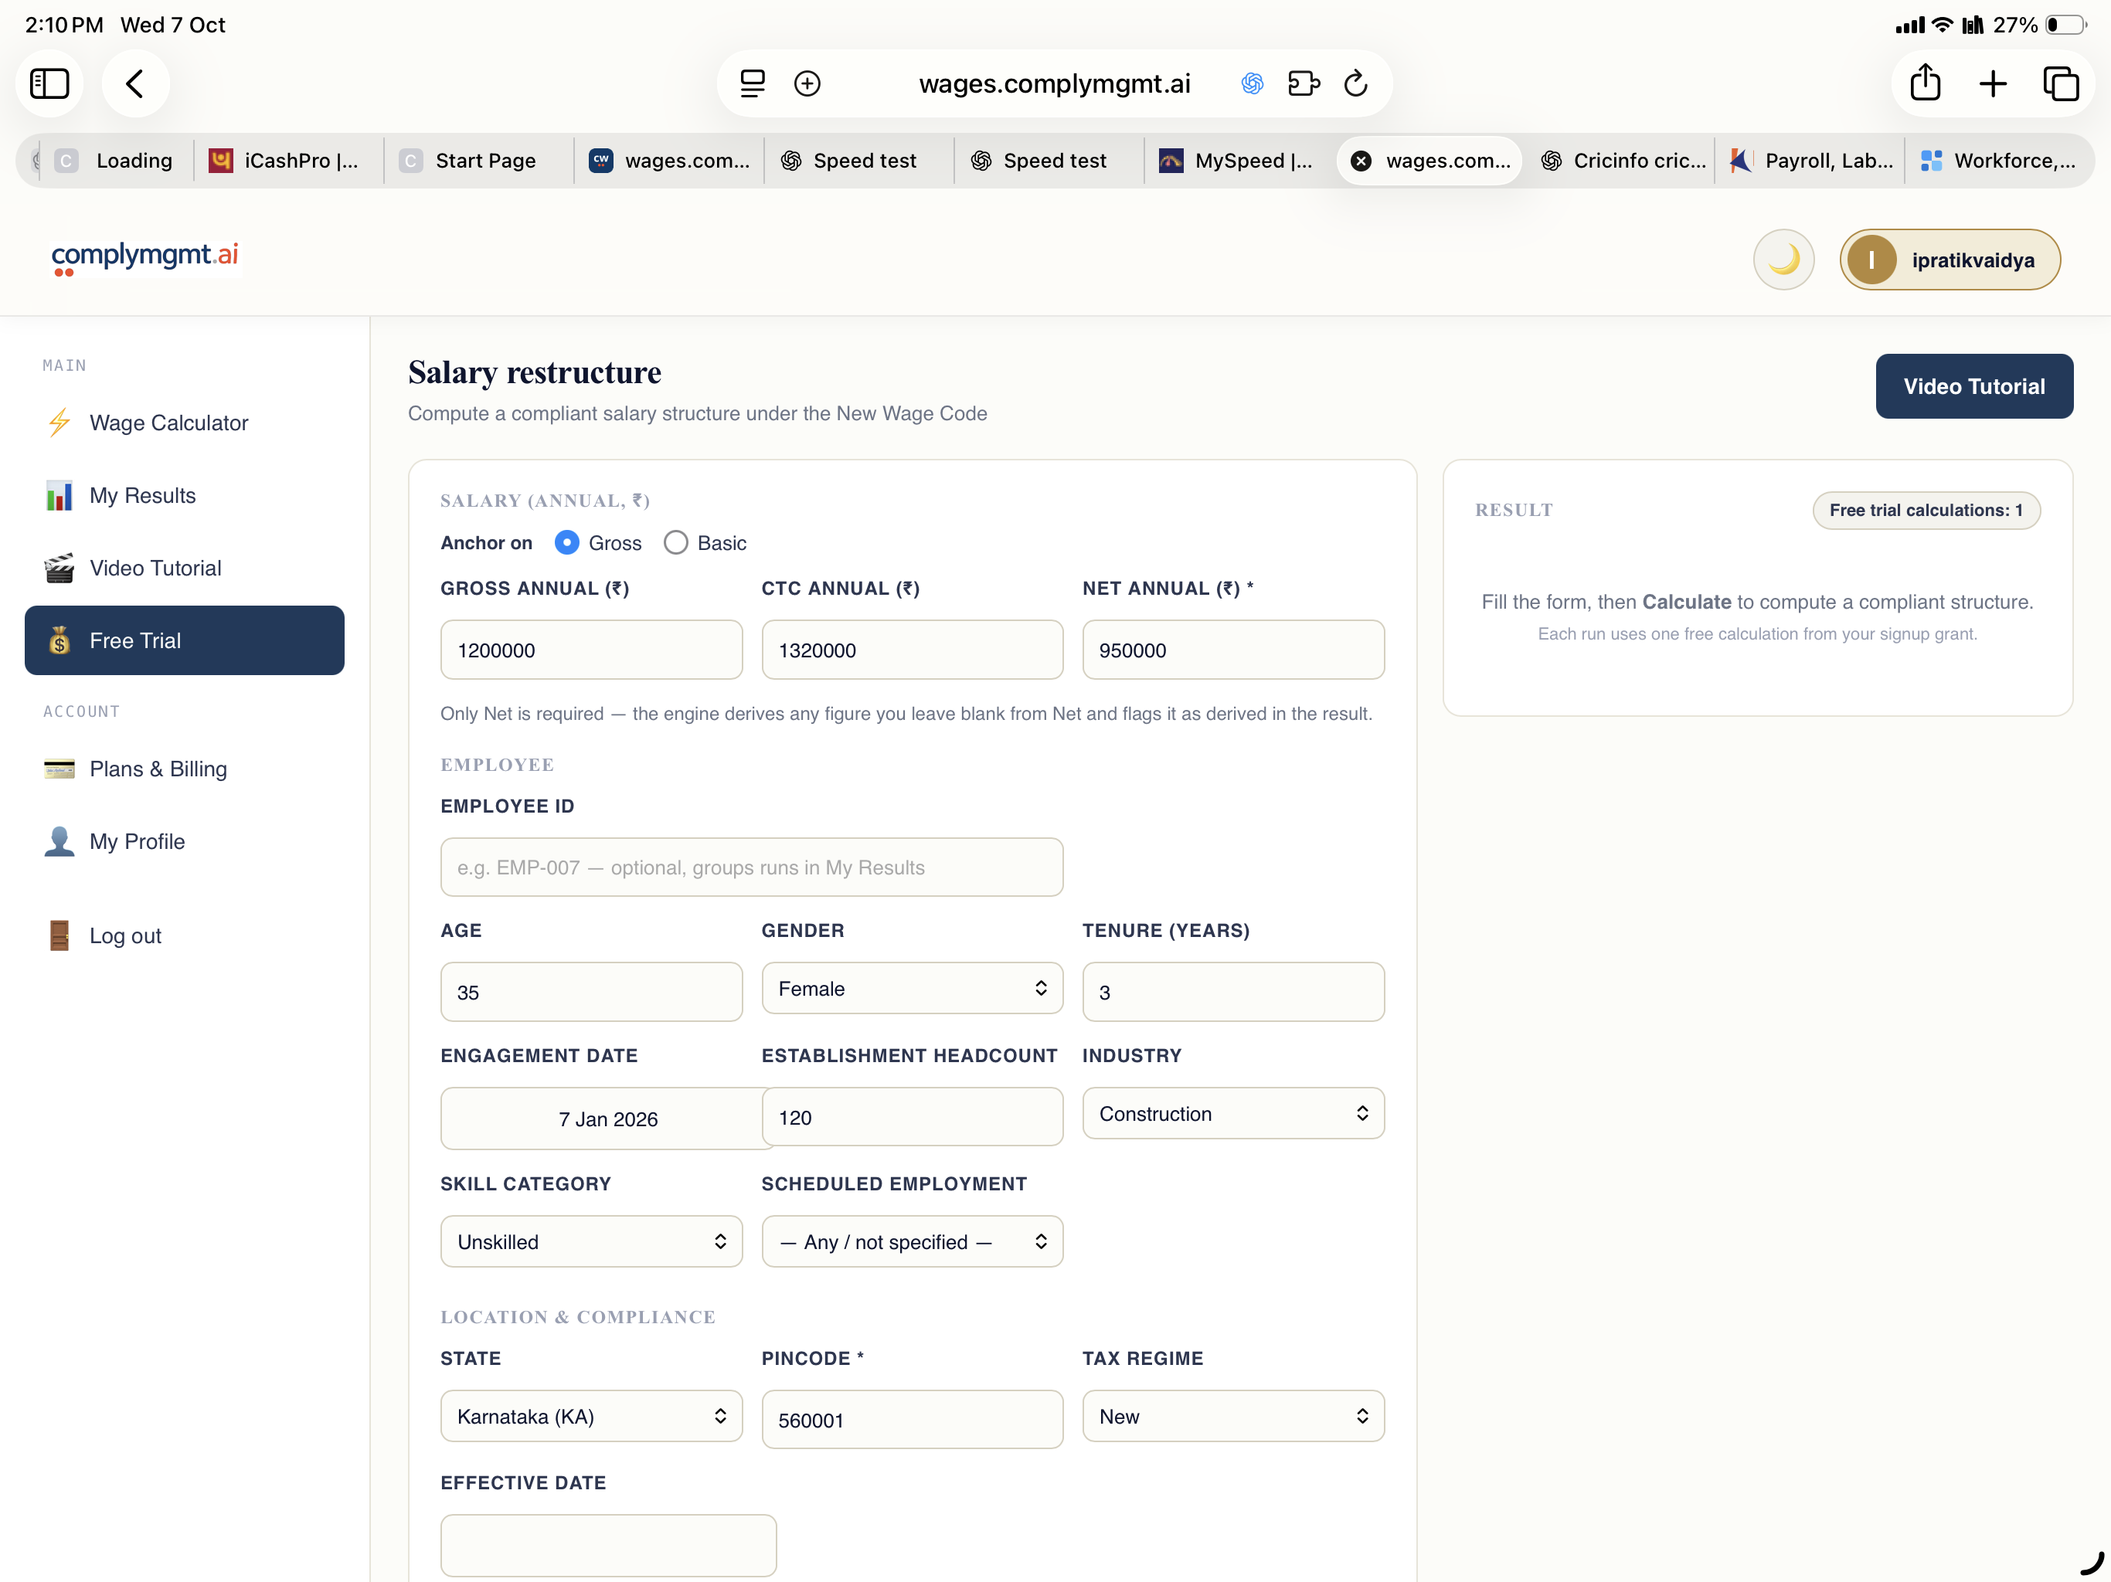Log out from the sidebar
Screen dimensions: 2111x1582
click(x=184, y=936)
